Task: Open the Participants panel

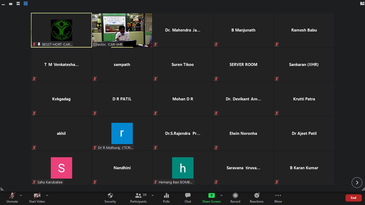Action: (138, 198)
